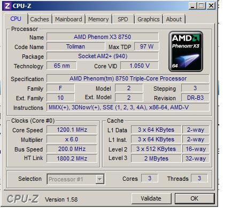
Task: Click the Core VID value 1.050 V
Action: 140,66
